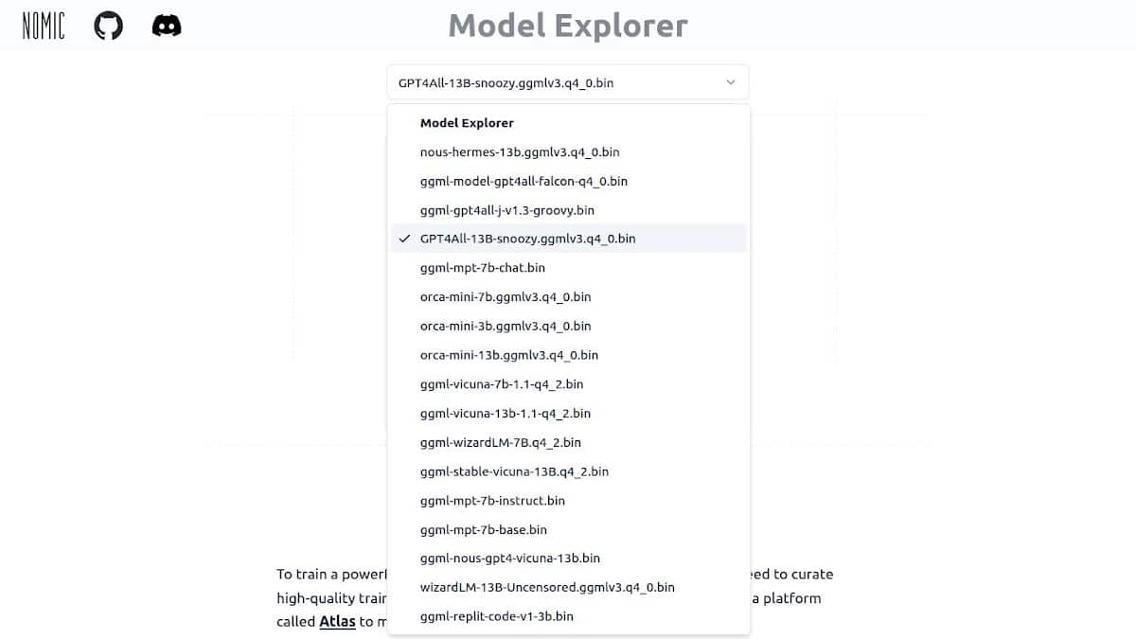Image resolution: width=1136 pixels, height=639 pixels.
Task: Open the Discord icon link
Action: 167,26
